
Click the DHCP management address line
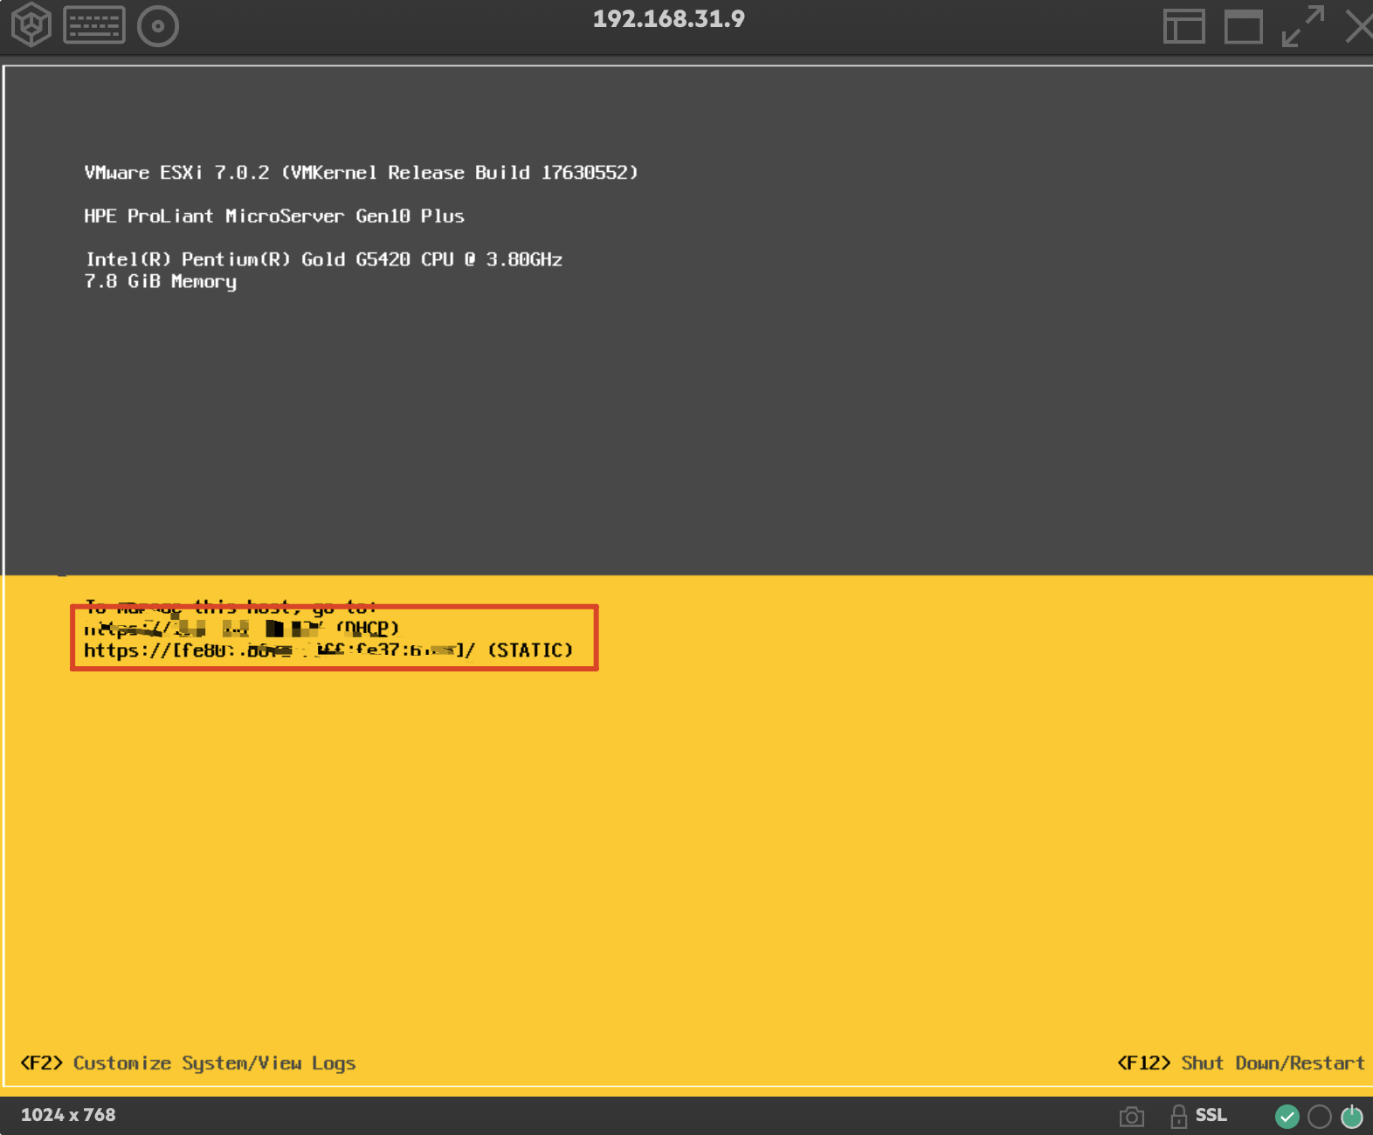(241, 628)
